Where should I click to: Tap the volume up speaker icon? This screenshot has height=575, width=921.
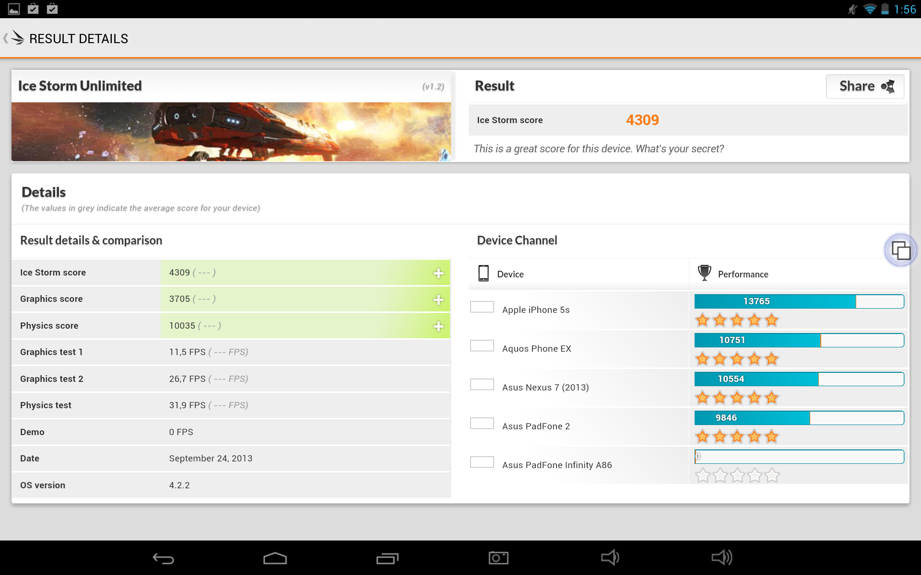coord(722,557)
